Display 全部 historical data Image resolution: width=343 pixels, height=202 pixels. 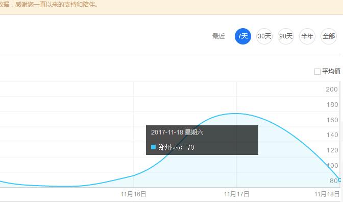[329, 36]
